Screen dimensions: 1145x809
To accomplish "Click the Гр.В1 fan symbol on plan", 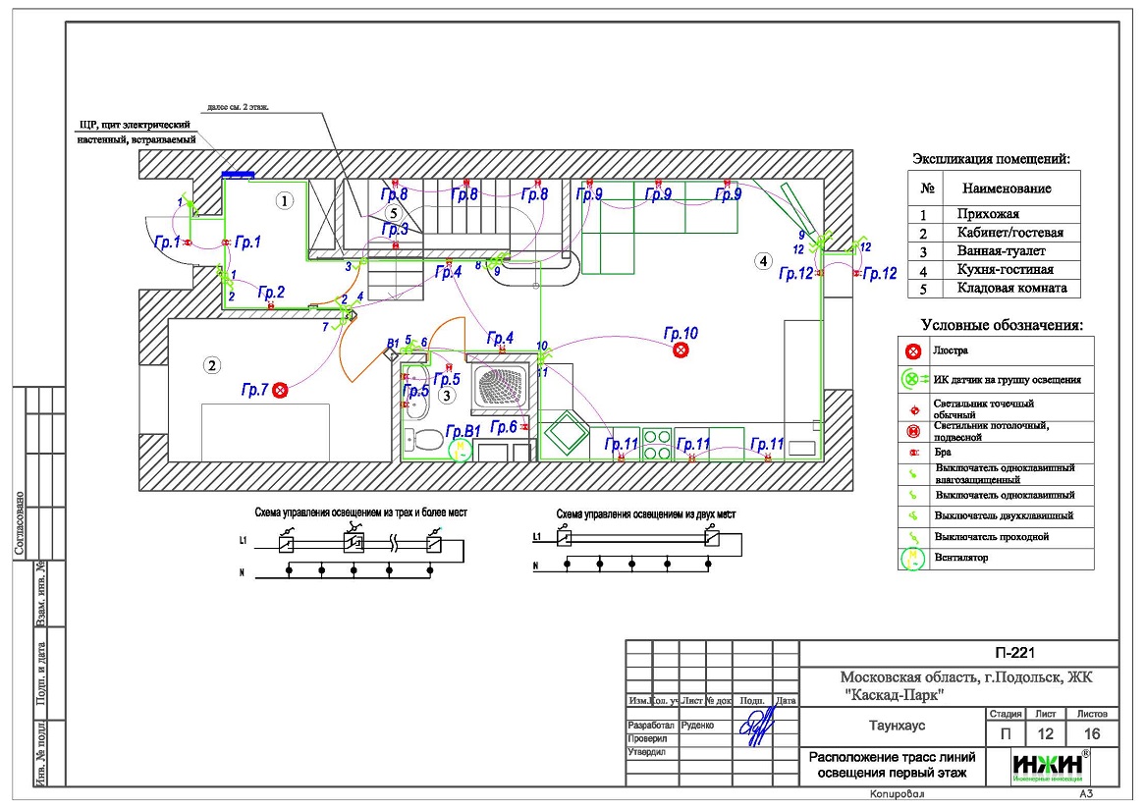I will click(460, 450).
